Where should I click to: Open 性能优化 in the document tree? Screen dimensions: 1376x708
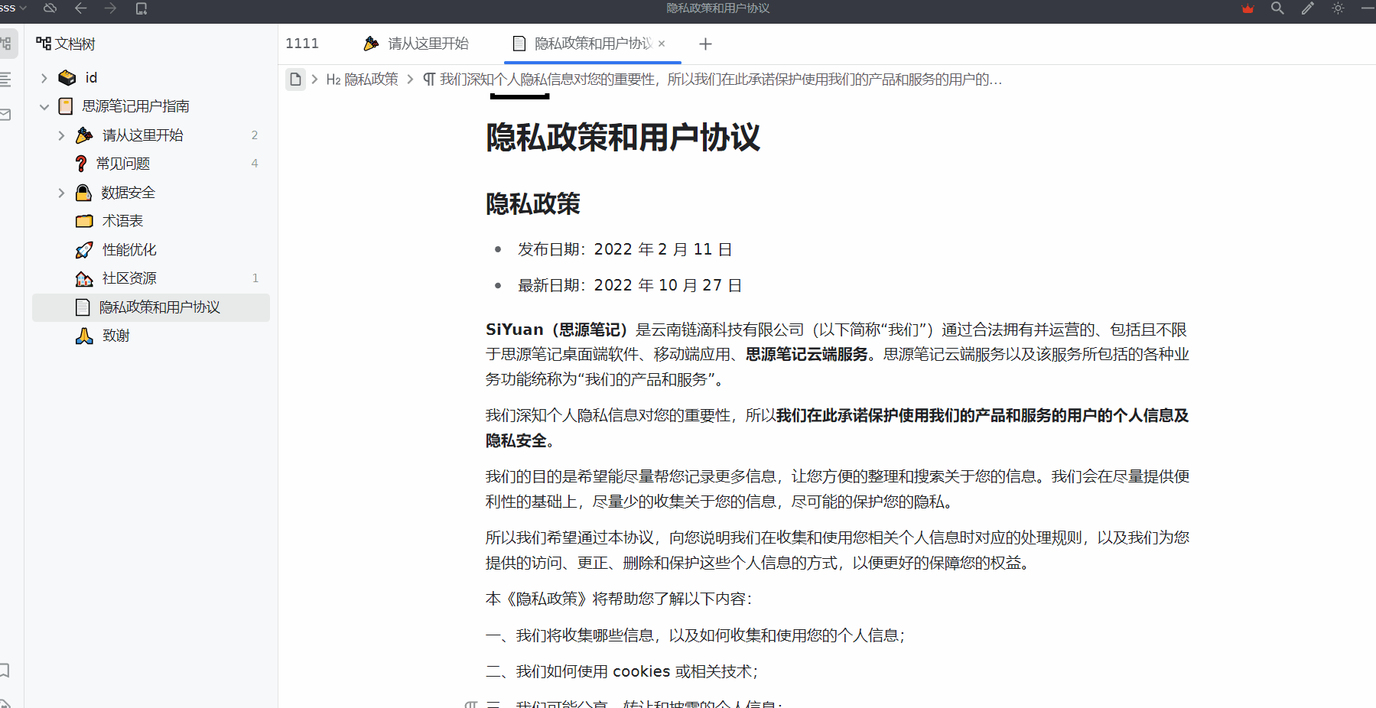tap(129, 250)
